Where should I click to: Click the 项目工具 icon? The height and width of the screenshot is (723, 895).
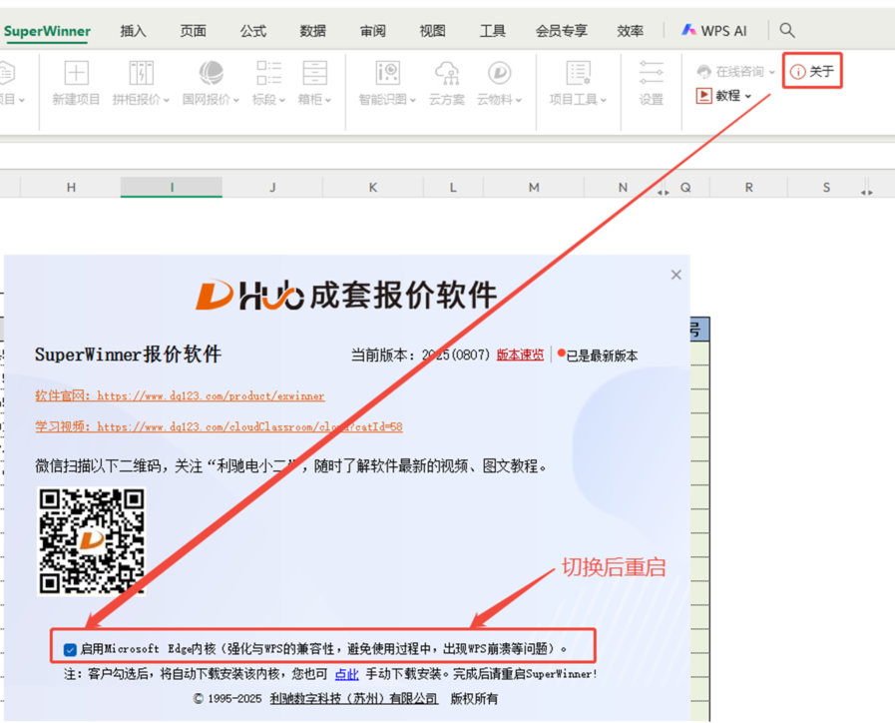(579, 73)
